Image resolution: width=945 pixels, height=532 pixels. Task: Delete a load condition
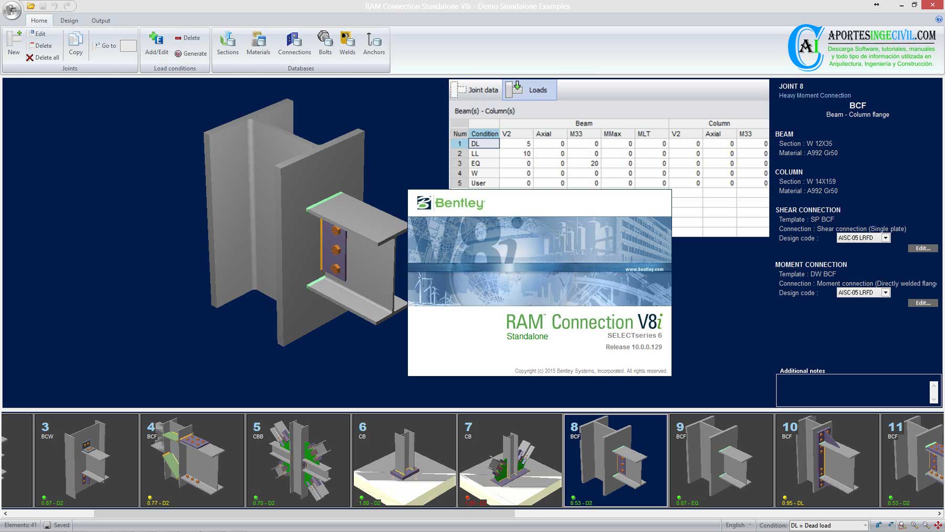(x=187, y=38)
